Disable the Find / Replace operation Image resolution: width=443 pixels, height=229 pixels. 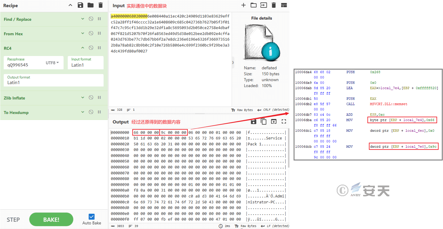coord(91,19)
